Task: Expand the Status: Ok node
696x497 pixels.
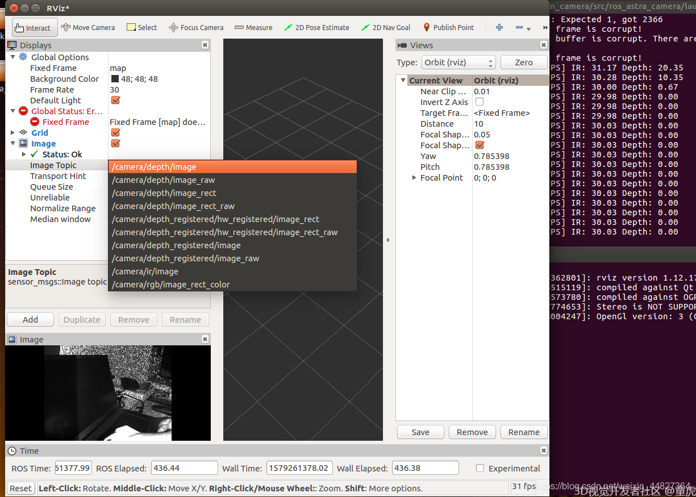Action: (x=24, y=154)
